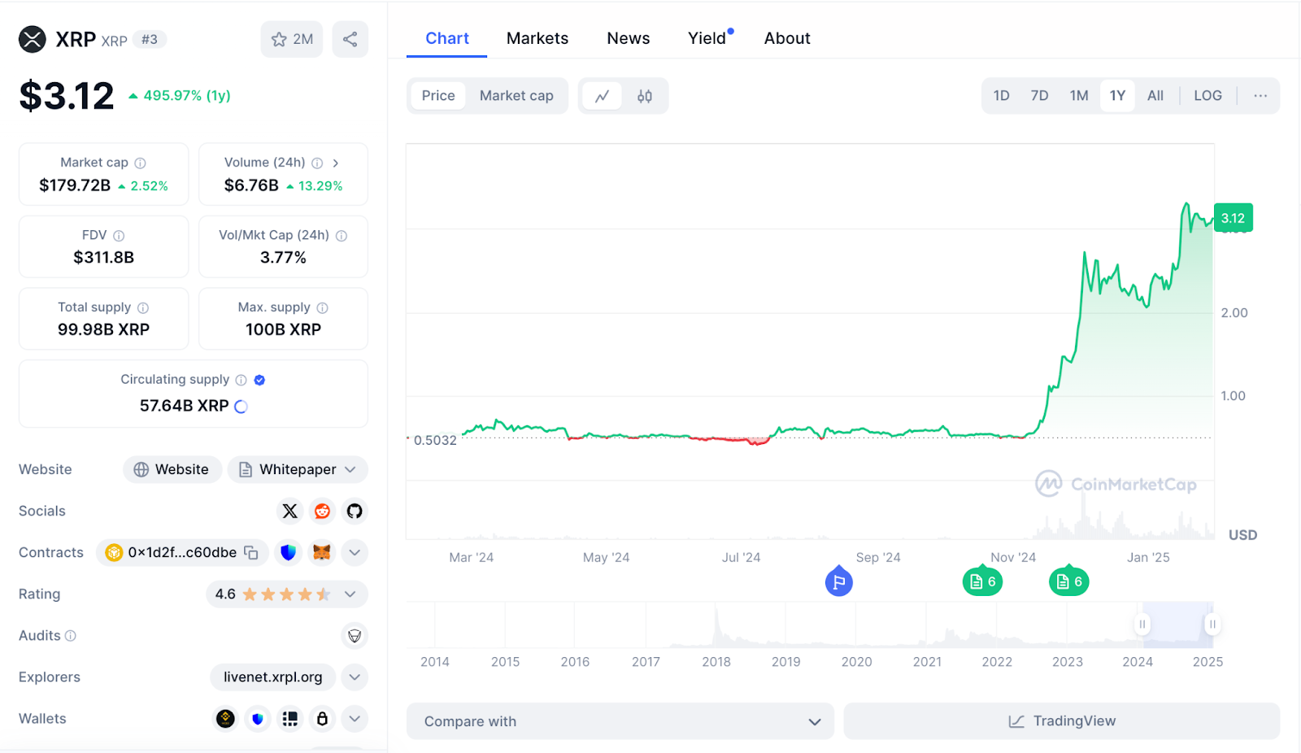The height and width of the screenshot is (753, 1301).
Task: Open the GitHub social link
Action: [x=355, y=511]
